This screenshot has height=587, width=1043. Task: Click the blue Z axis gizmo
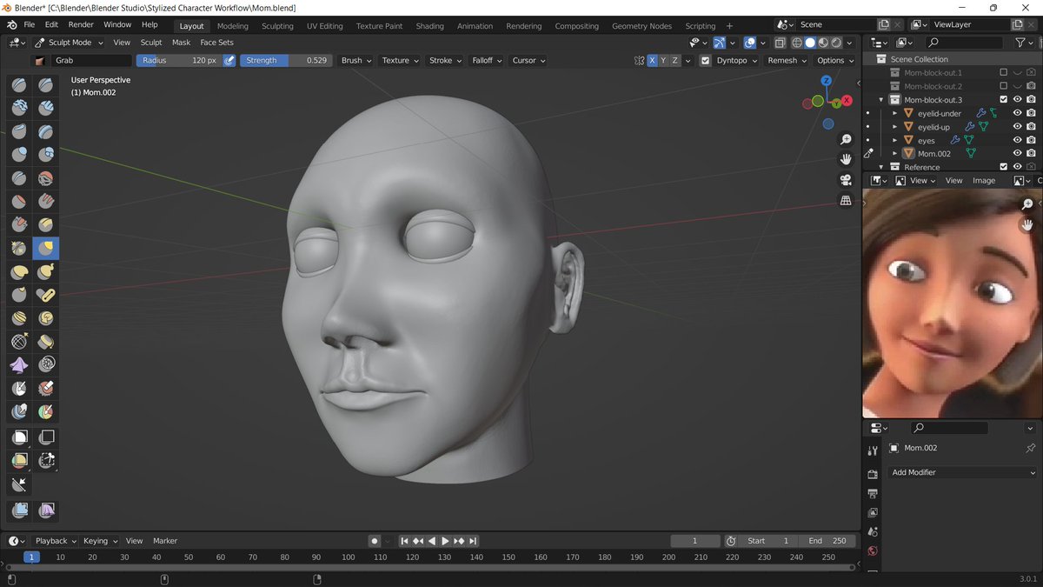point(827,81)
